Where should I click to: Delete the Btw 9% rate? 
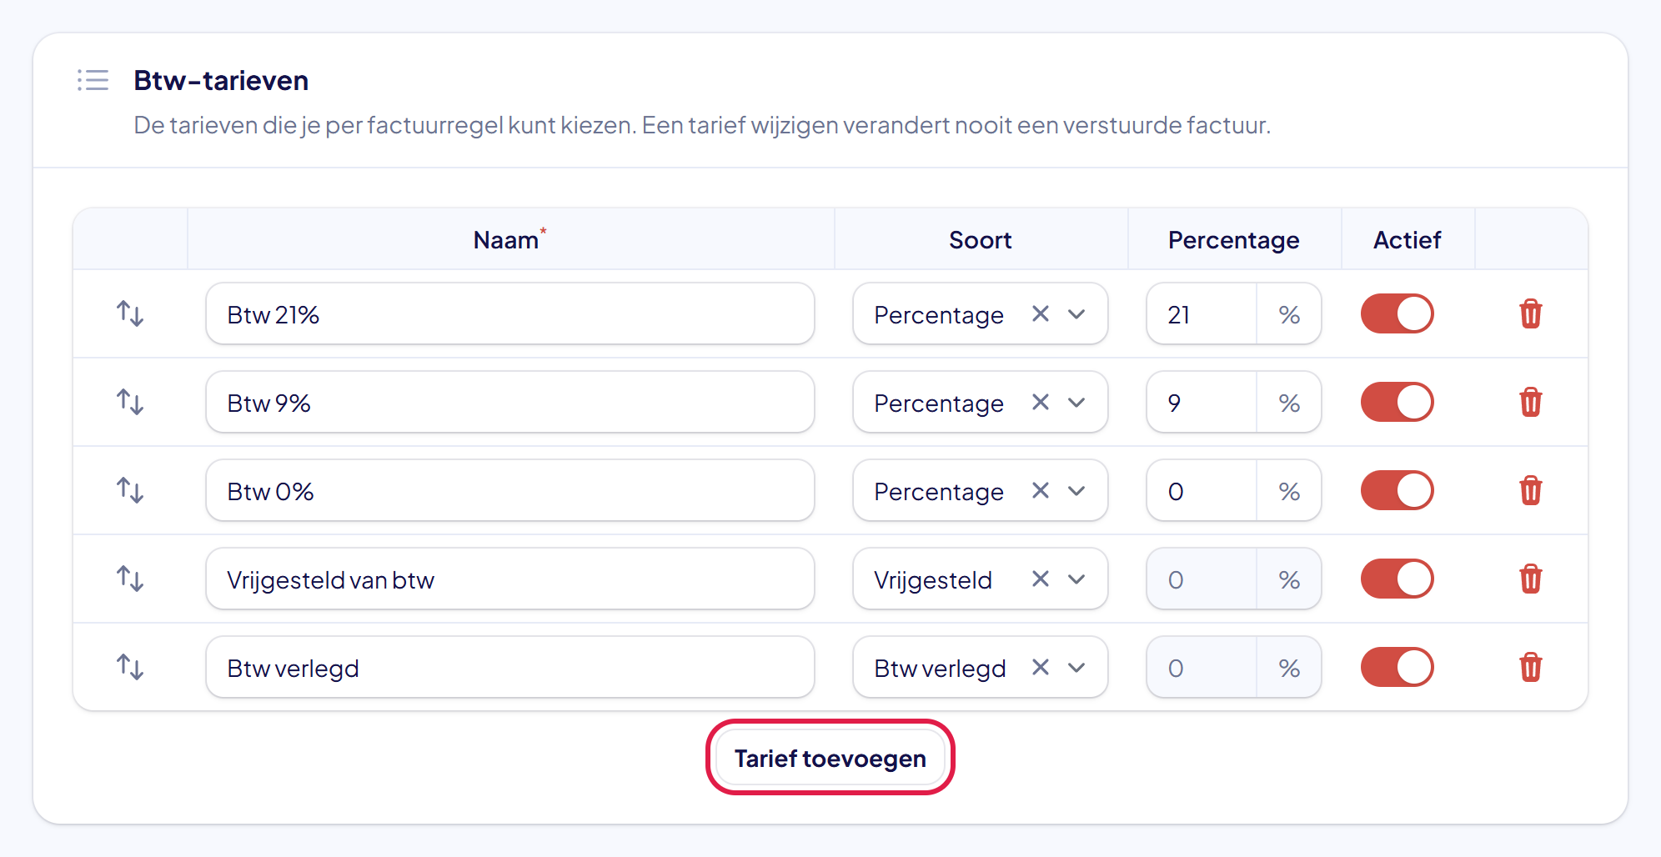coord(1531,403)
